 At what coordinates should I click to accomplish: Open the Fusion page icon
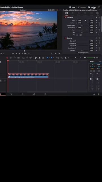click(11, 94)
